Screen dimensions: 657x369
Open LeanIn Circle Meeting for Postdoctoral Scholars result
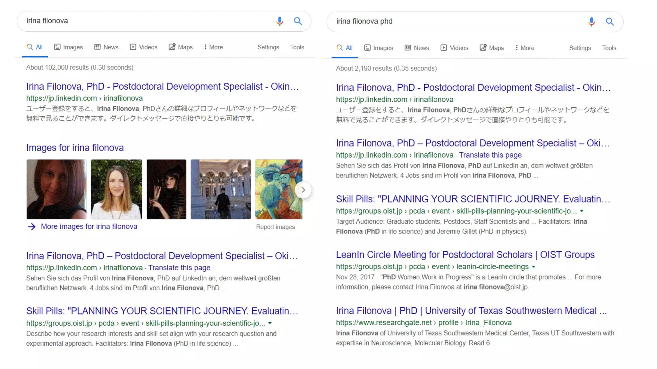point(465,255)
